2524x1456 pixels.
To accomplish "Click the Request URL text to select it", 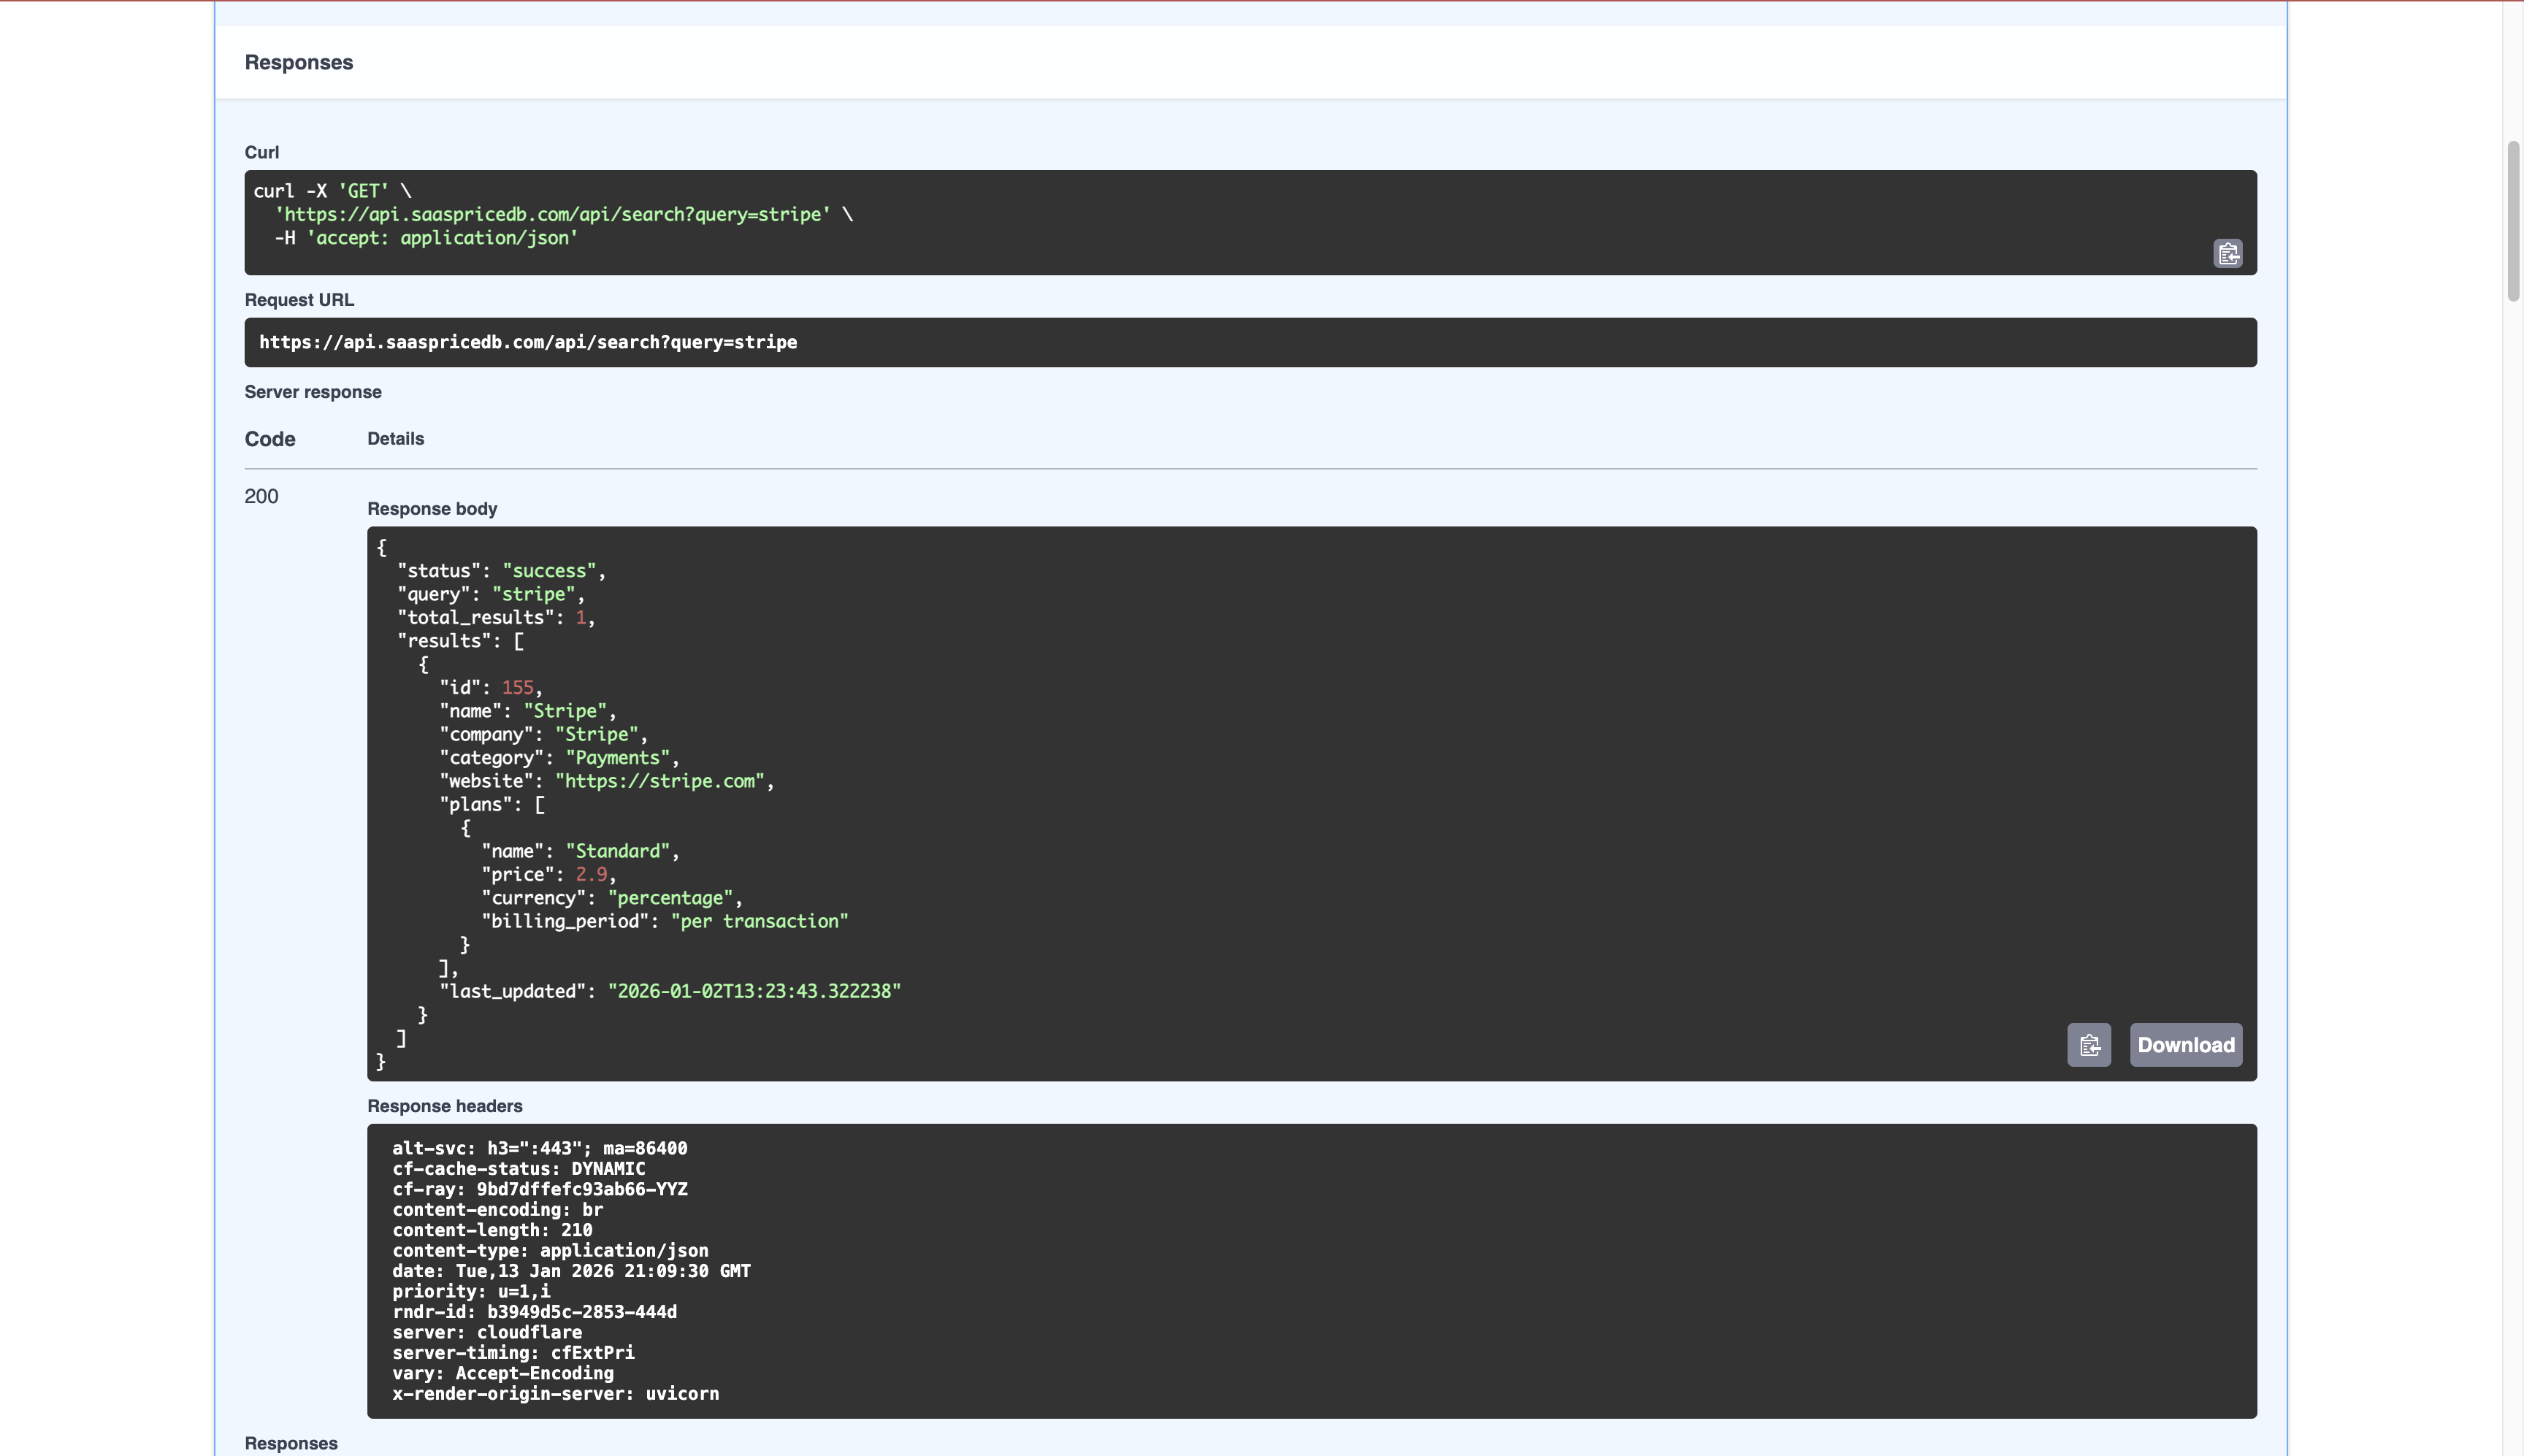I will tap(528, 341).
